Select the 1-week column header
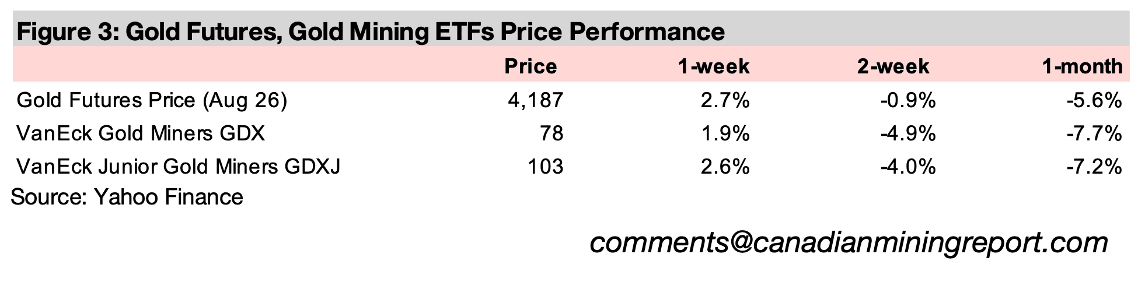1145x282 pixels. tap(713, 66)
